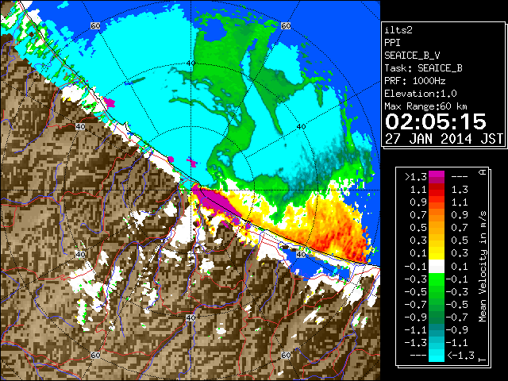Click the '40' range label near the southeast coast

(x=302, y=254)
